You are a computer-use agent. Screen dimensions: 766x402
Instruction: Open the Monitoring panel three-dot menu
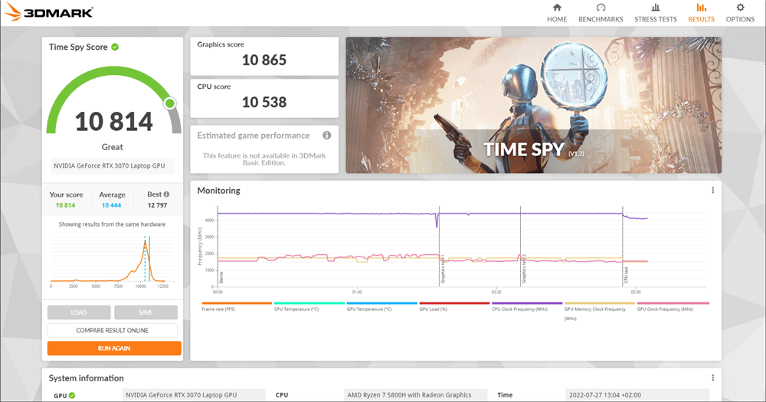pyautogui.click(x=712, y=191)
